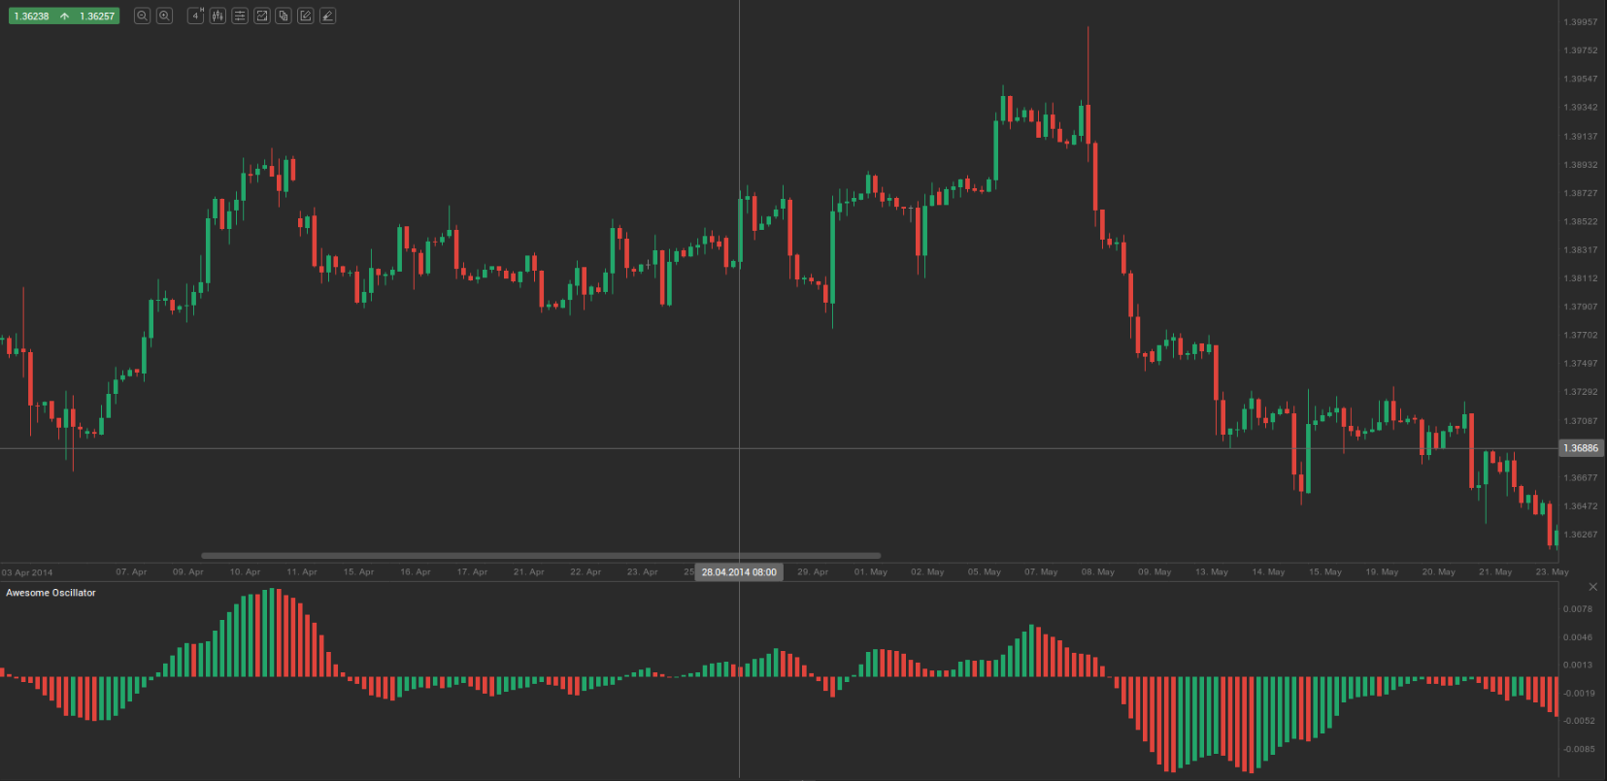Click the green 1.36238 / 1.36257 price button
The width and height of the screenshot is (1607, 781).
(x=64, y=16)
